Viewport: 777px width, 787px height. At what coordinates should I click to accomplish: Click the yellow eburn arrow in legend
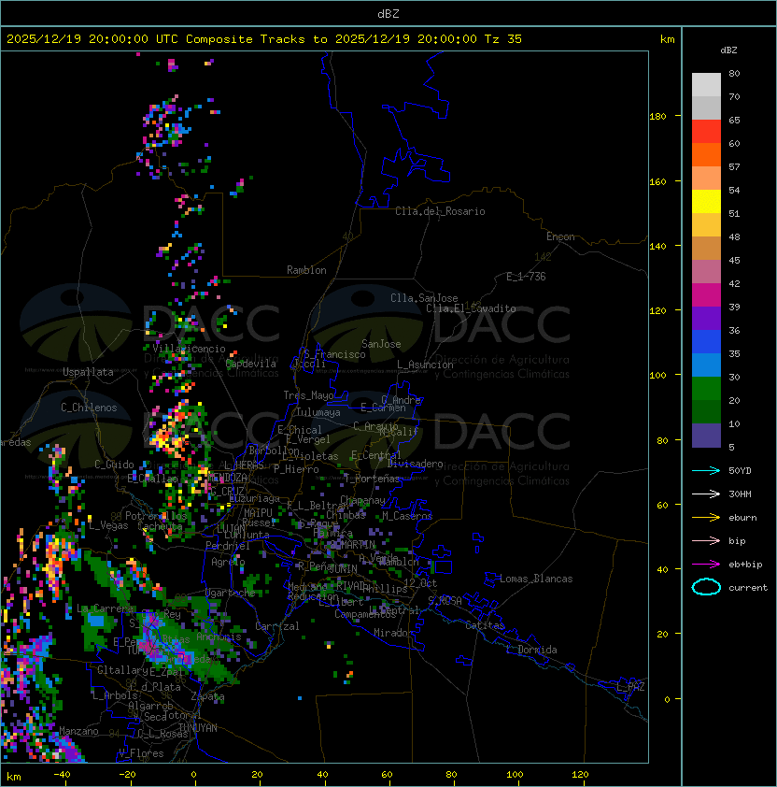click(706, 518)
